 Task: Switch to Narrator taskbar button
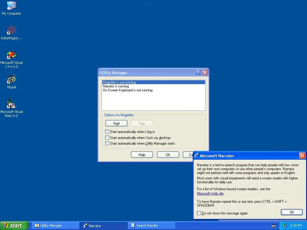(103, 226)
